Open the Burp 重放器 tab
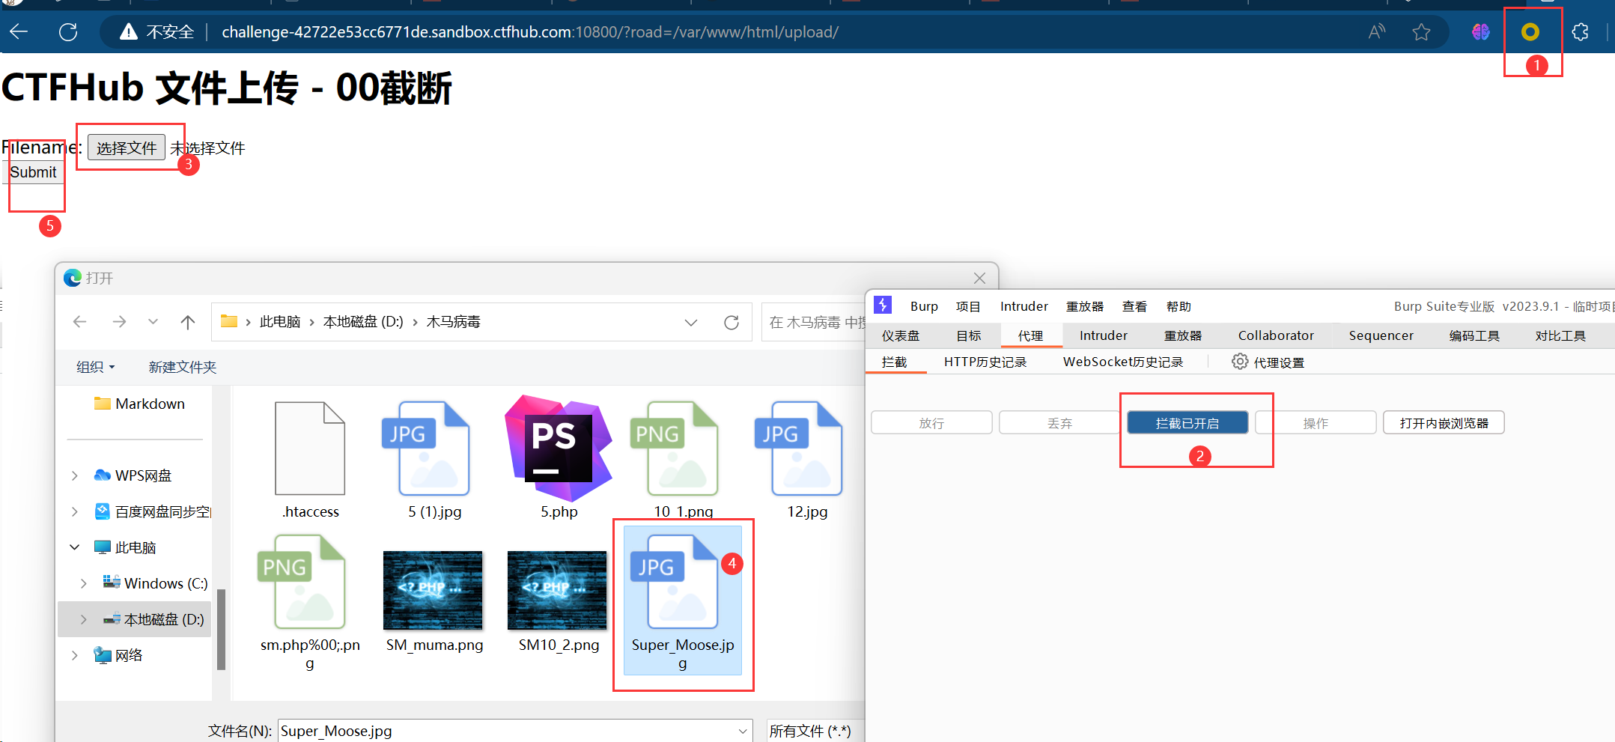 coord(1182,335)
